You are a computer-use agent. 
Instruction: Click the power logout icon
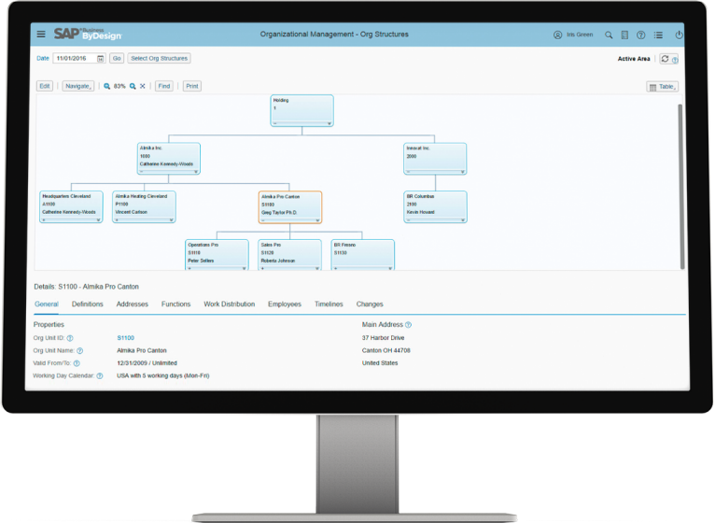point(679,35)
